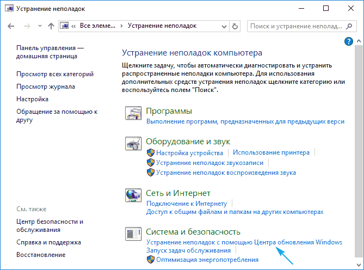The height and width of the screenshot is (270, 364).
Task: Open "Просмотр всех категорий" in sidebar
Action: 55,74
